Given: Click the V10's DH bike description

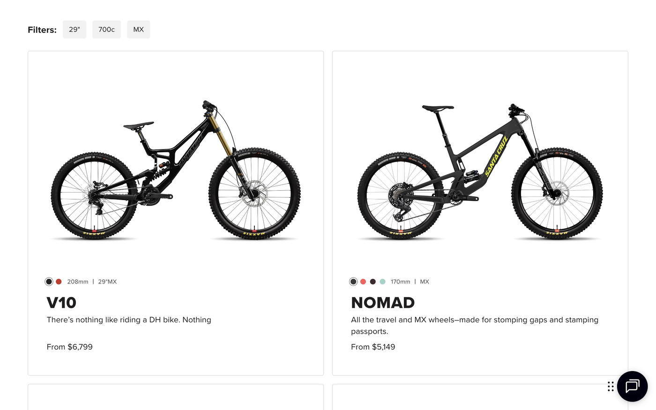Looking at the screenshot, I should tap(129, 319).
